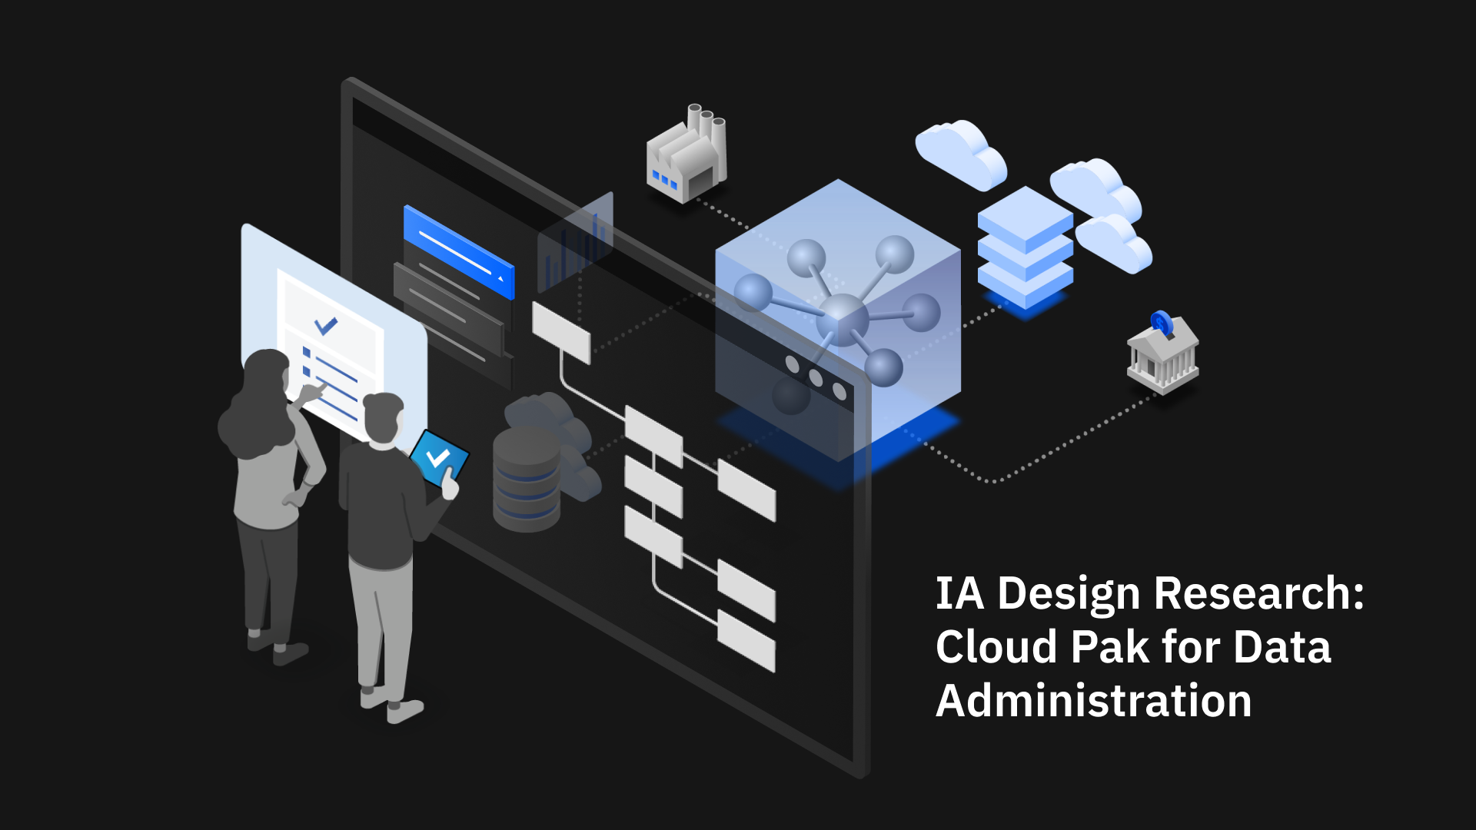The image size is (1476, 830).
Task: Open the blue dropdown bar with caret
Action: 457,251
